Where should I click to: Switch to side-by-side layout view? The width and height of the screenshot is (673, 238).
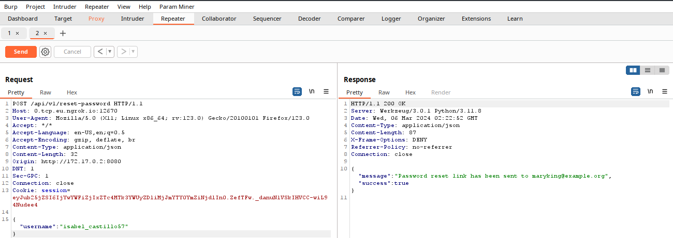pos(633,70)
